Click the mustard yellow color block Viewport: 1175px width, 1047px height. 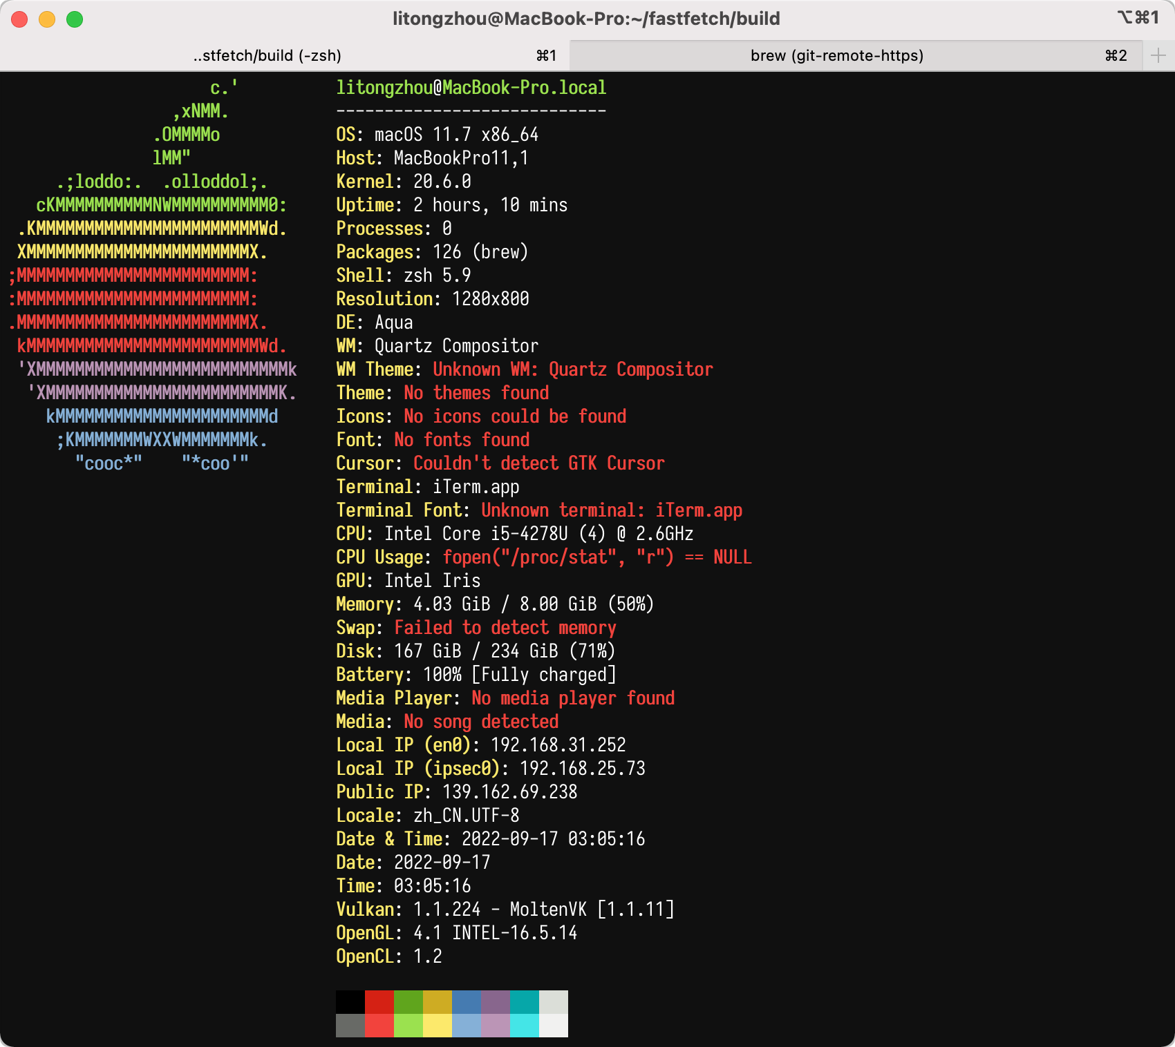coord(438,1002)
